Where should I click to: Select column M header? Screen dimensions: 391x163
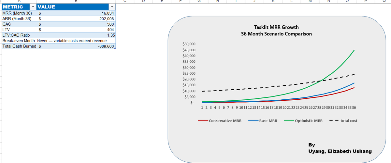point(310,1)
